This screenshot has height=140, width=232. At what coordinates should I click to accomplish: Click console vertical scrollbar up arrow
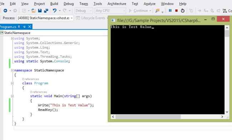coord(227,28)
